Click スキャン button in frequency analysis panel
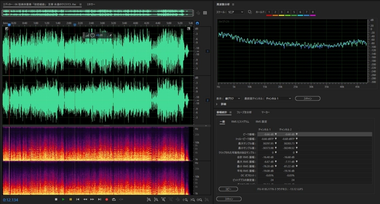The width and height of the screenshot is (380, 204). [308, 98]
